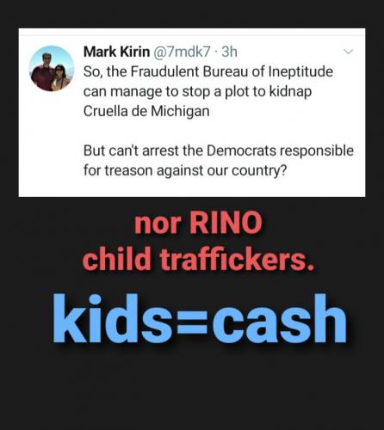Viewport: 384px width, 430px height.
Task: Select the red 'nor RINO' caption
Action: coord(198,223)
